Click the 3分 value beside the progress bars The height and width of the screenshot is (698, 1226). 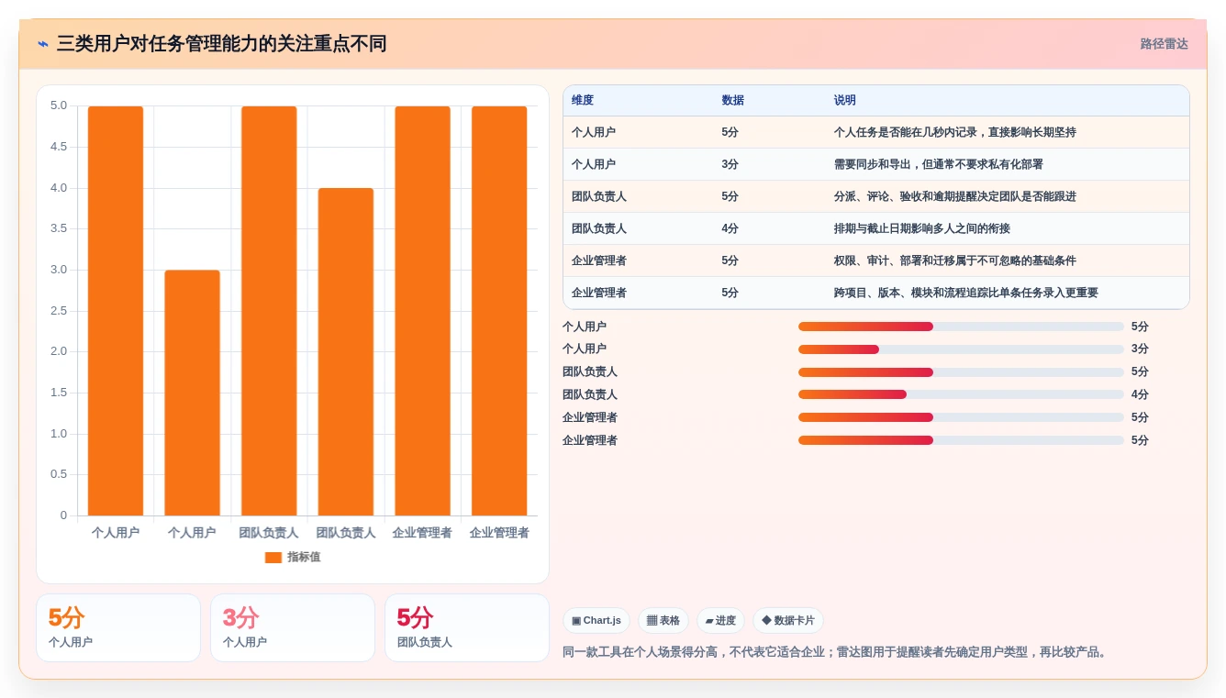pos(1140,349)
